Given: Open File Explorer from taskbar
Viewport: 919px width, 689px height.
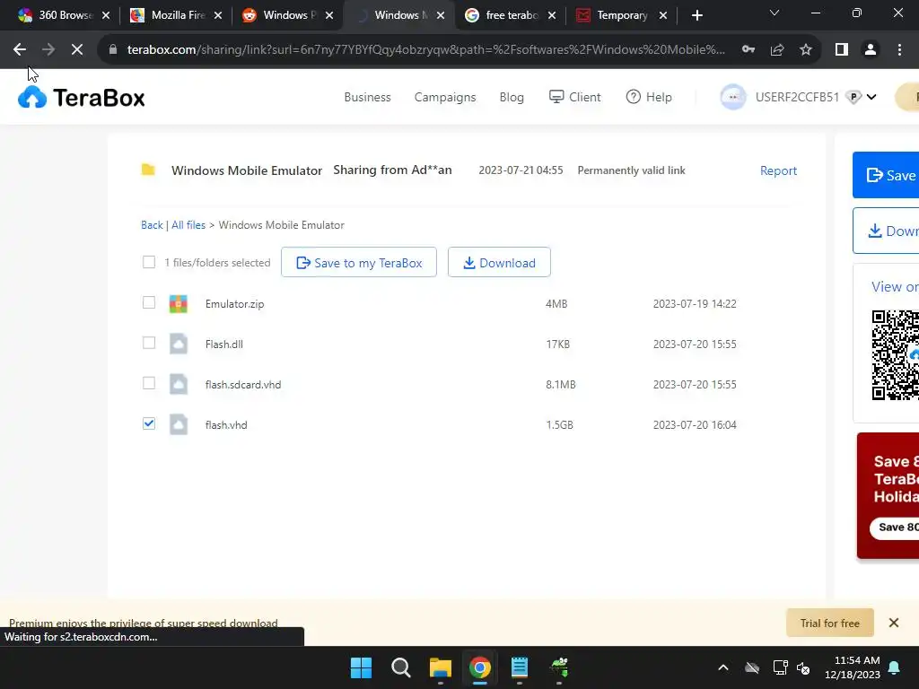Looking at the screenshot, I should click(x=440, y=667).
